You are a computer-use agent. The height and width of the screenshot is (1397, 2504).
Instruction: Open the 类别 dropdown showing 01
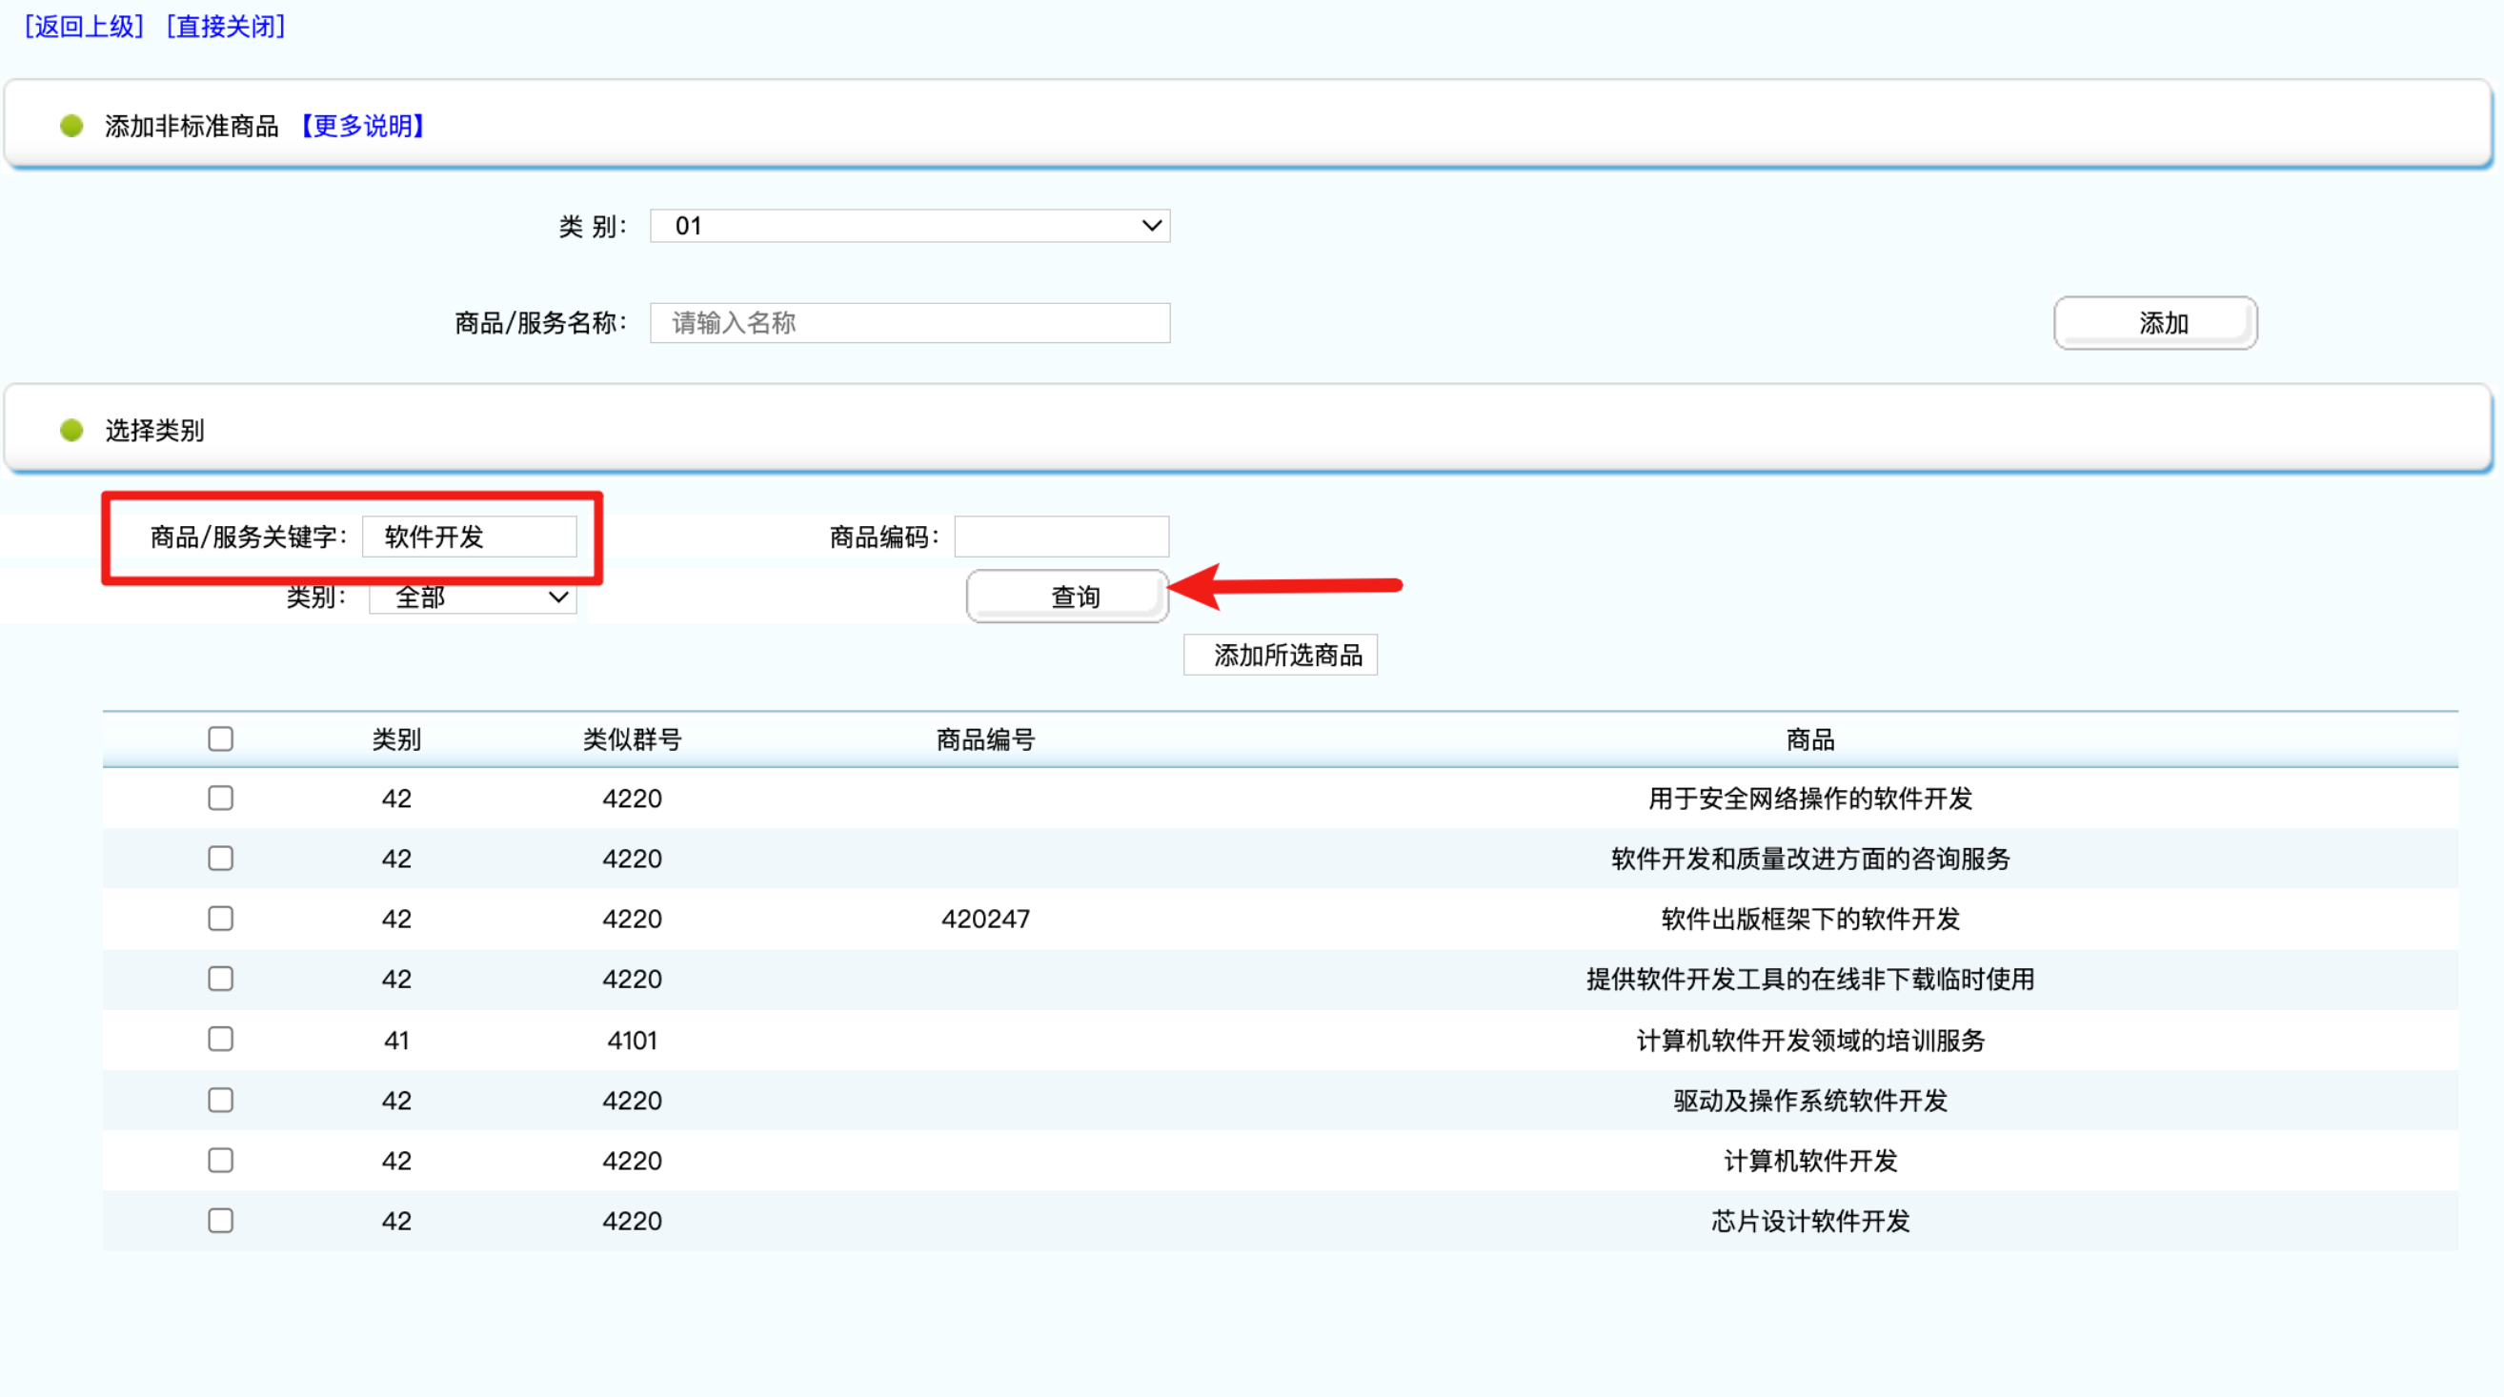click(910, 226)
